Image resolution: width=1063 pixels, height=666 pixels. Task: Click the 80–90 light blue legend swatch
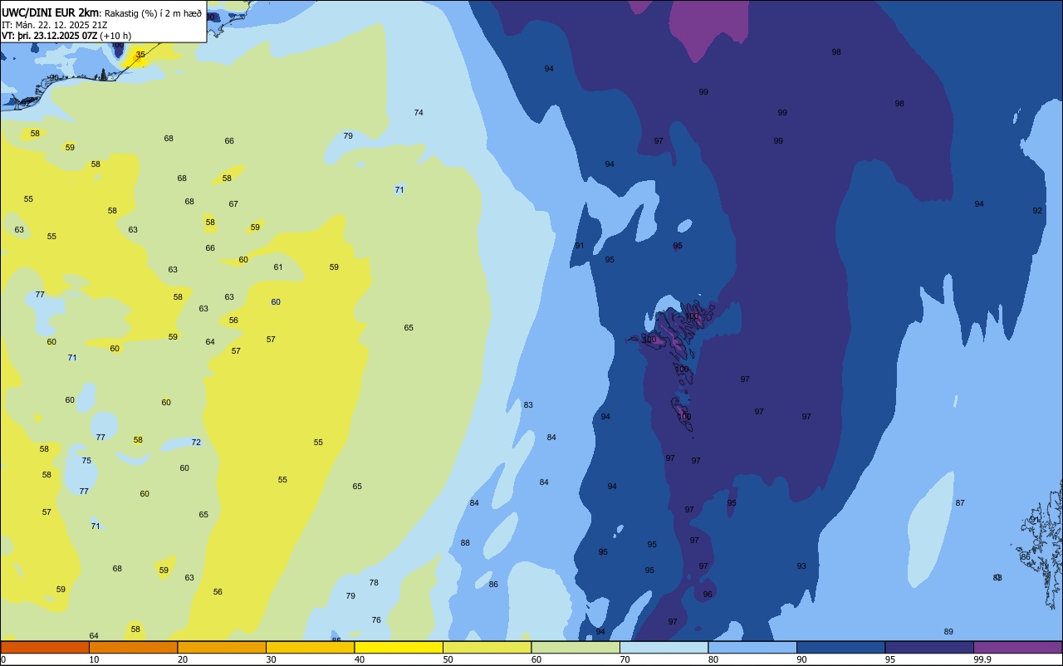(752, 647)
